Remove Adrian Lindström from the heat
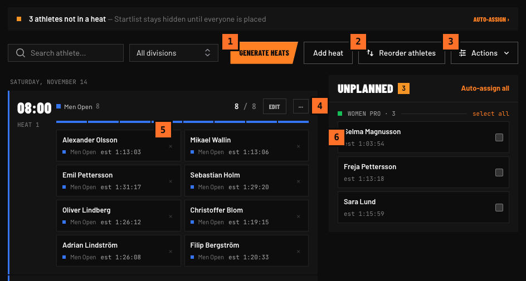 pos(171,252)
